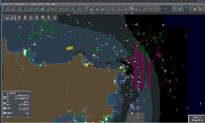Viewport: 205px width, 123px height.
Task: Toggle the arrow box beside bearing readout
Action: click(5, 103)
